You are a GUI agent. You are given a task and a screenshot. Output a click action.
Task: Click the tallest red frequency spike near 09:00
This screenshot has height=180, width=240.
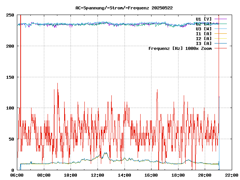(57, 84)
